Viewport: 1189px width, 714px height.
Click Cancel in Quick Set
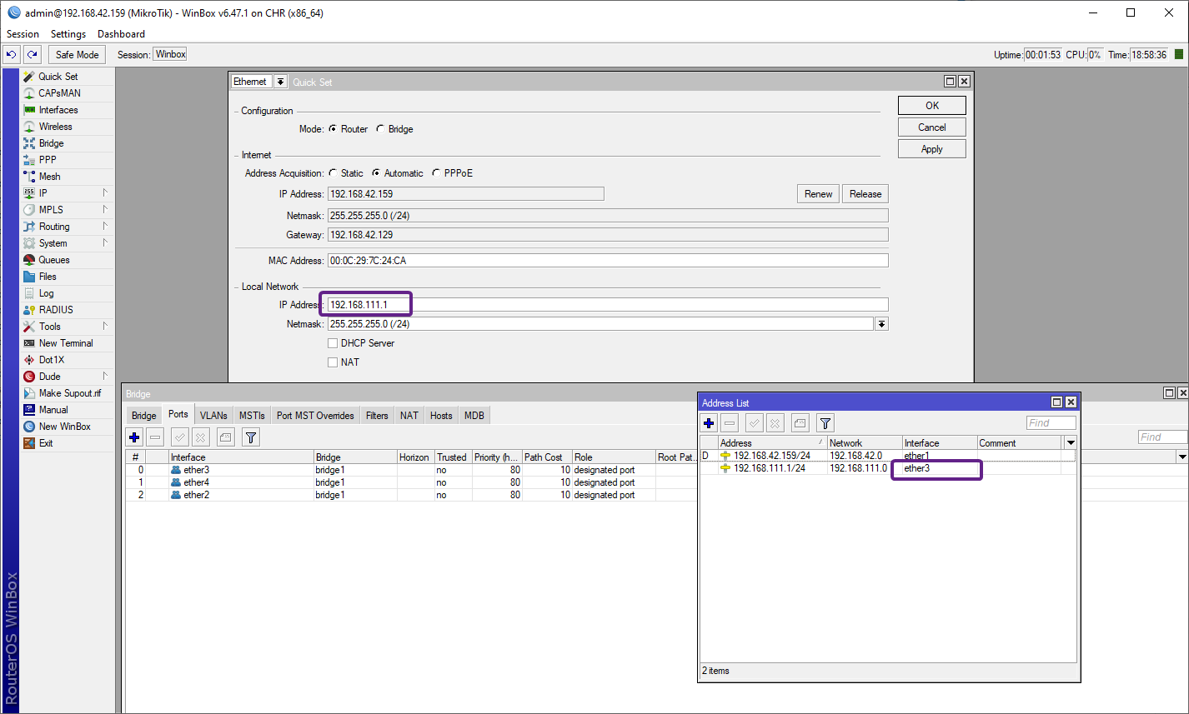click(x=932, y=127)
